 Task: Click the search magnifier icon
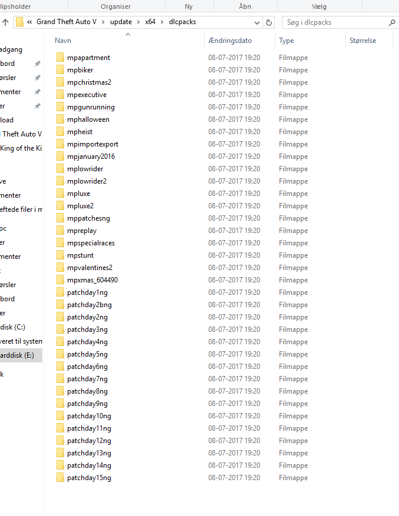pos(392,22)
